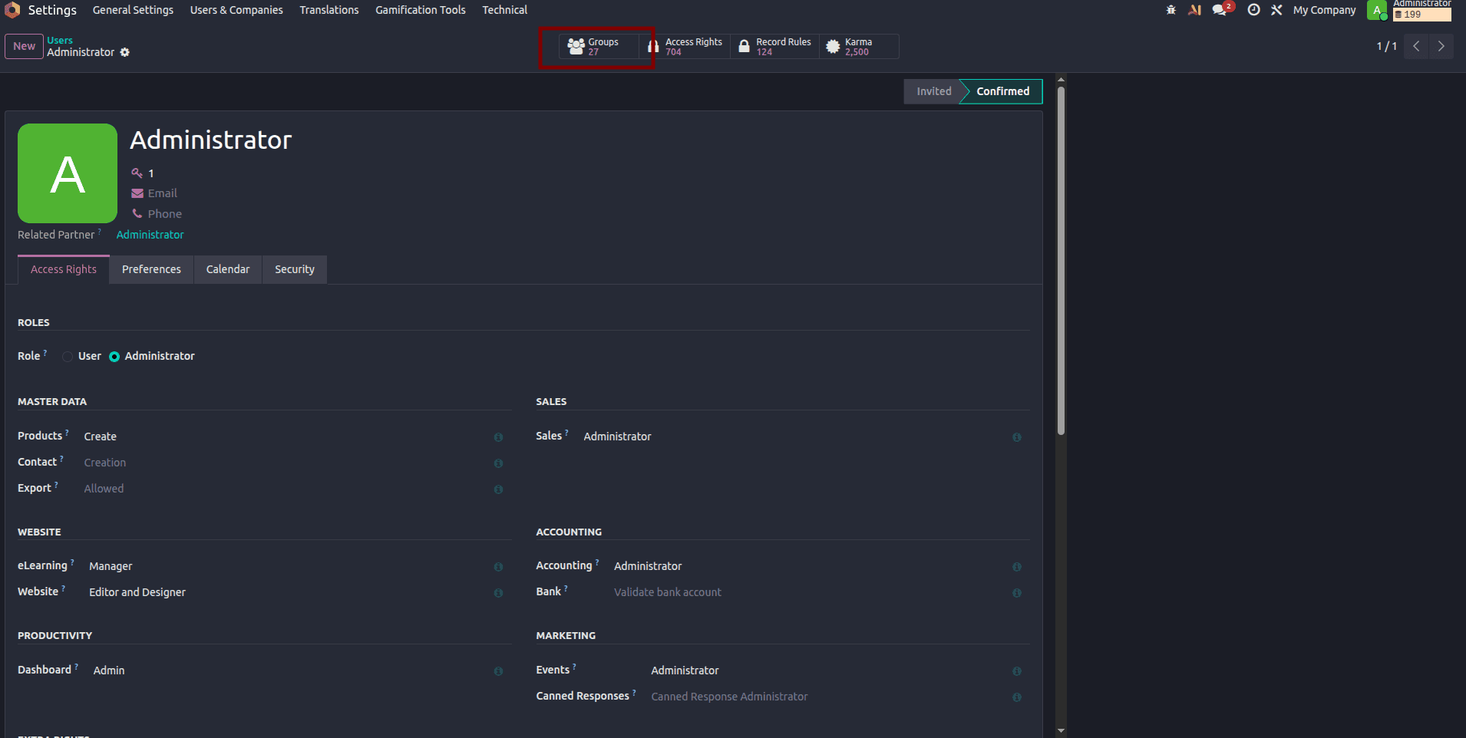
Task: Click the database 199 badge
Action: 1421,15
